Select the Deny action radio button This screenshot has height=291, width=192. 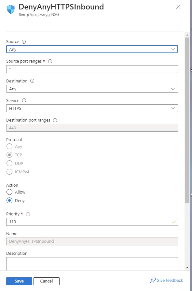(9, 201)
